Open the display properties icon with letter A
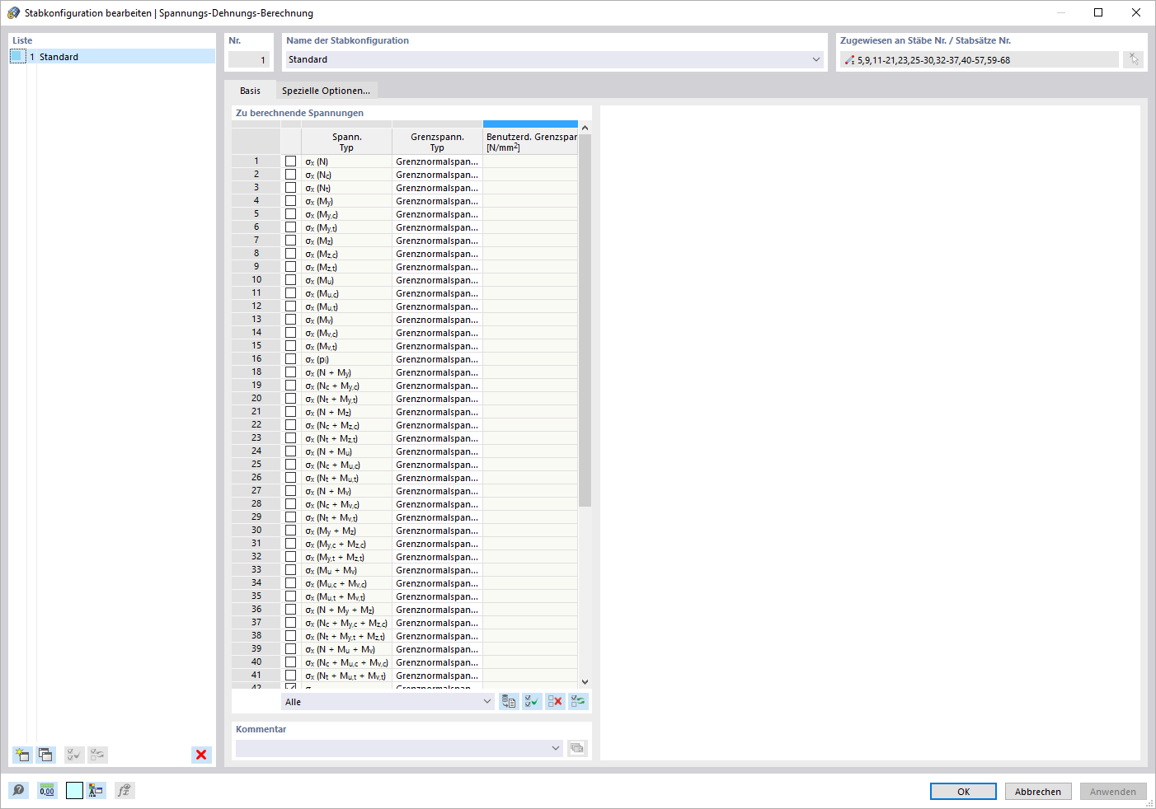Image resolution: width=1156 pixels, height=809 pixels. pos(96,791)
